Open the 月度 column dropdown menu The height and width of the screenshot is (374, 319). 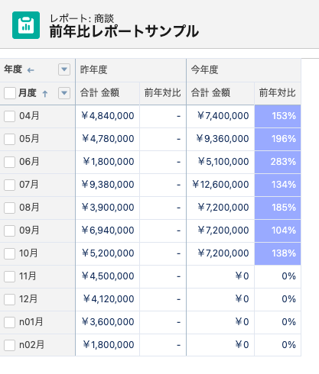[x=64, y=93]
